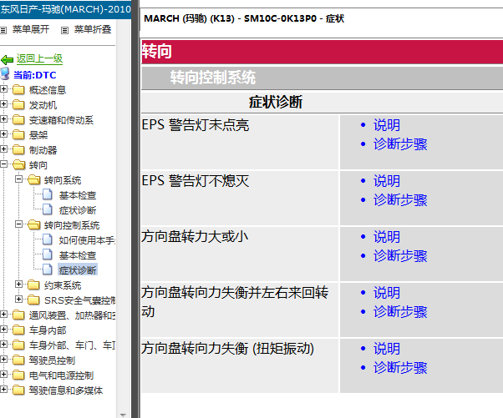Expand the 概述信息 tree node
Screen dimensions: 503x418
pyautogui.click(x=3, y=89)
